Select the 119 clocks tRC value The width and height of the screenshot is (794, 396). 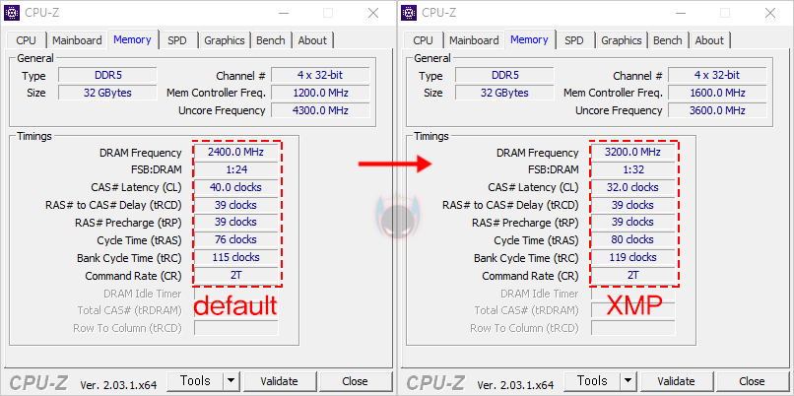[x=633, y=257]
